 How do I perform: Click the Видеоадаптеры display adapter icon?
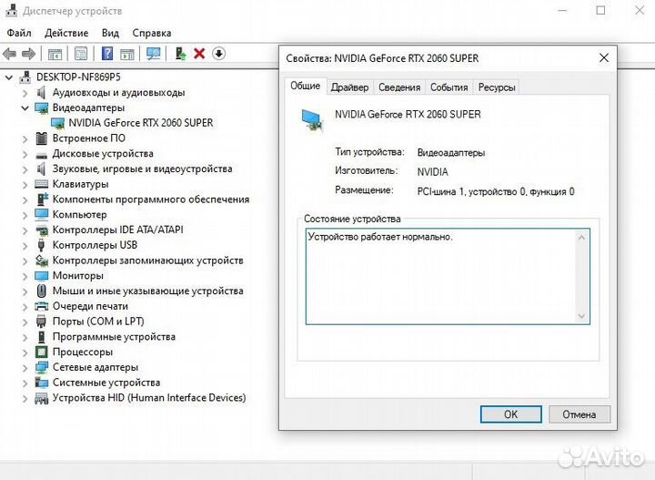pyautogui.click(x=41, y=107)
